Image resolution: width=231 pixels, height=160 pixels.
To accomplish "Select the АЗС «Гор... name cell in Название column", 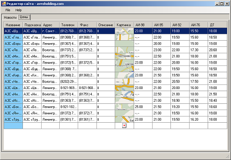I will click(13, 62).
